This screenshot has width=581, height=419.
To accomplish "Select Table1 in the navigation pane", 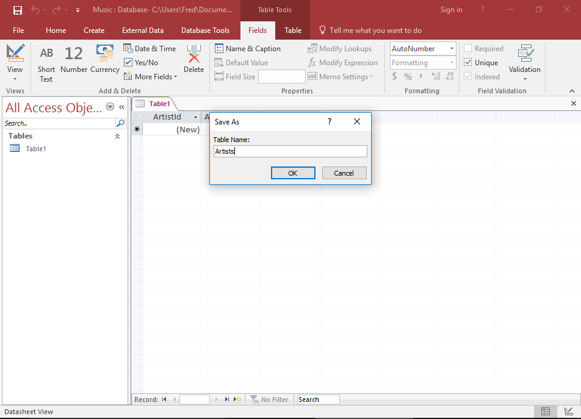I will point(36,149).
